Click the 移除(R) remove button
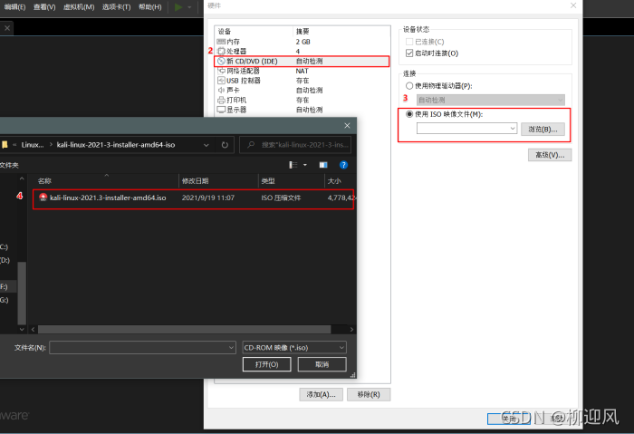Image resolution: width=634 pixels, height=434 pixels. click(x=369, y=394)
